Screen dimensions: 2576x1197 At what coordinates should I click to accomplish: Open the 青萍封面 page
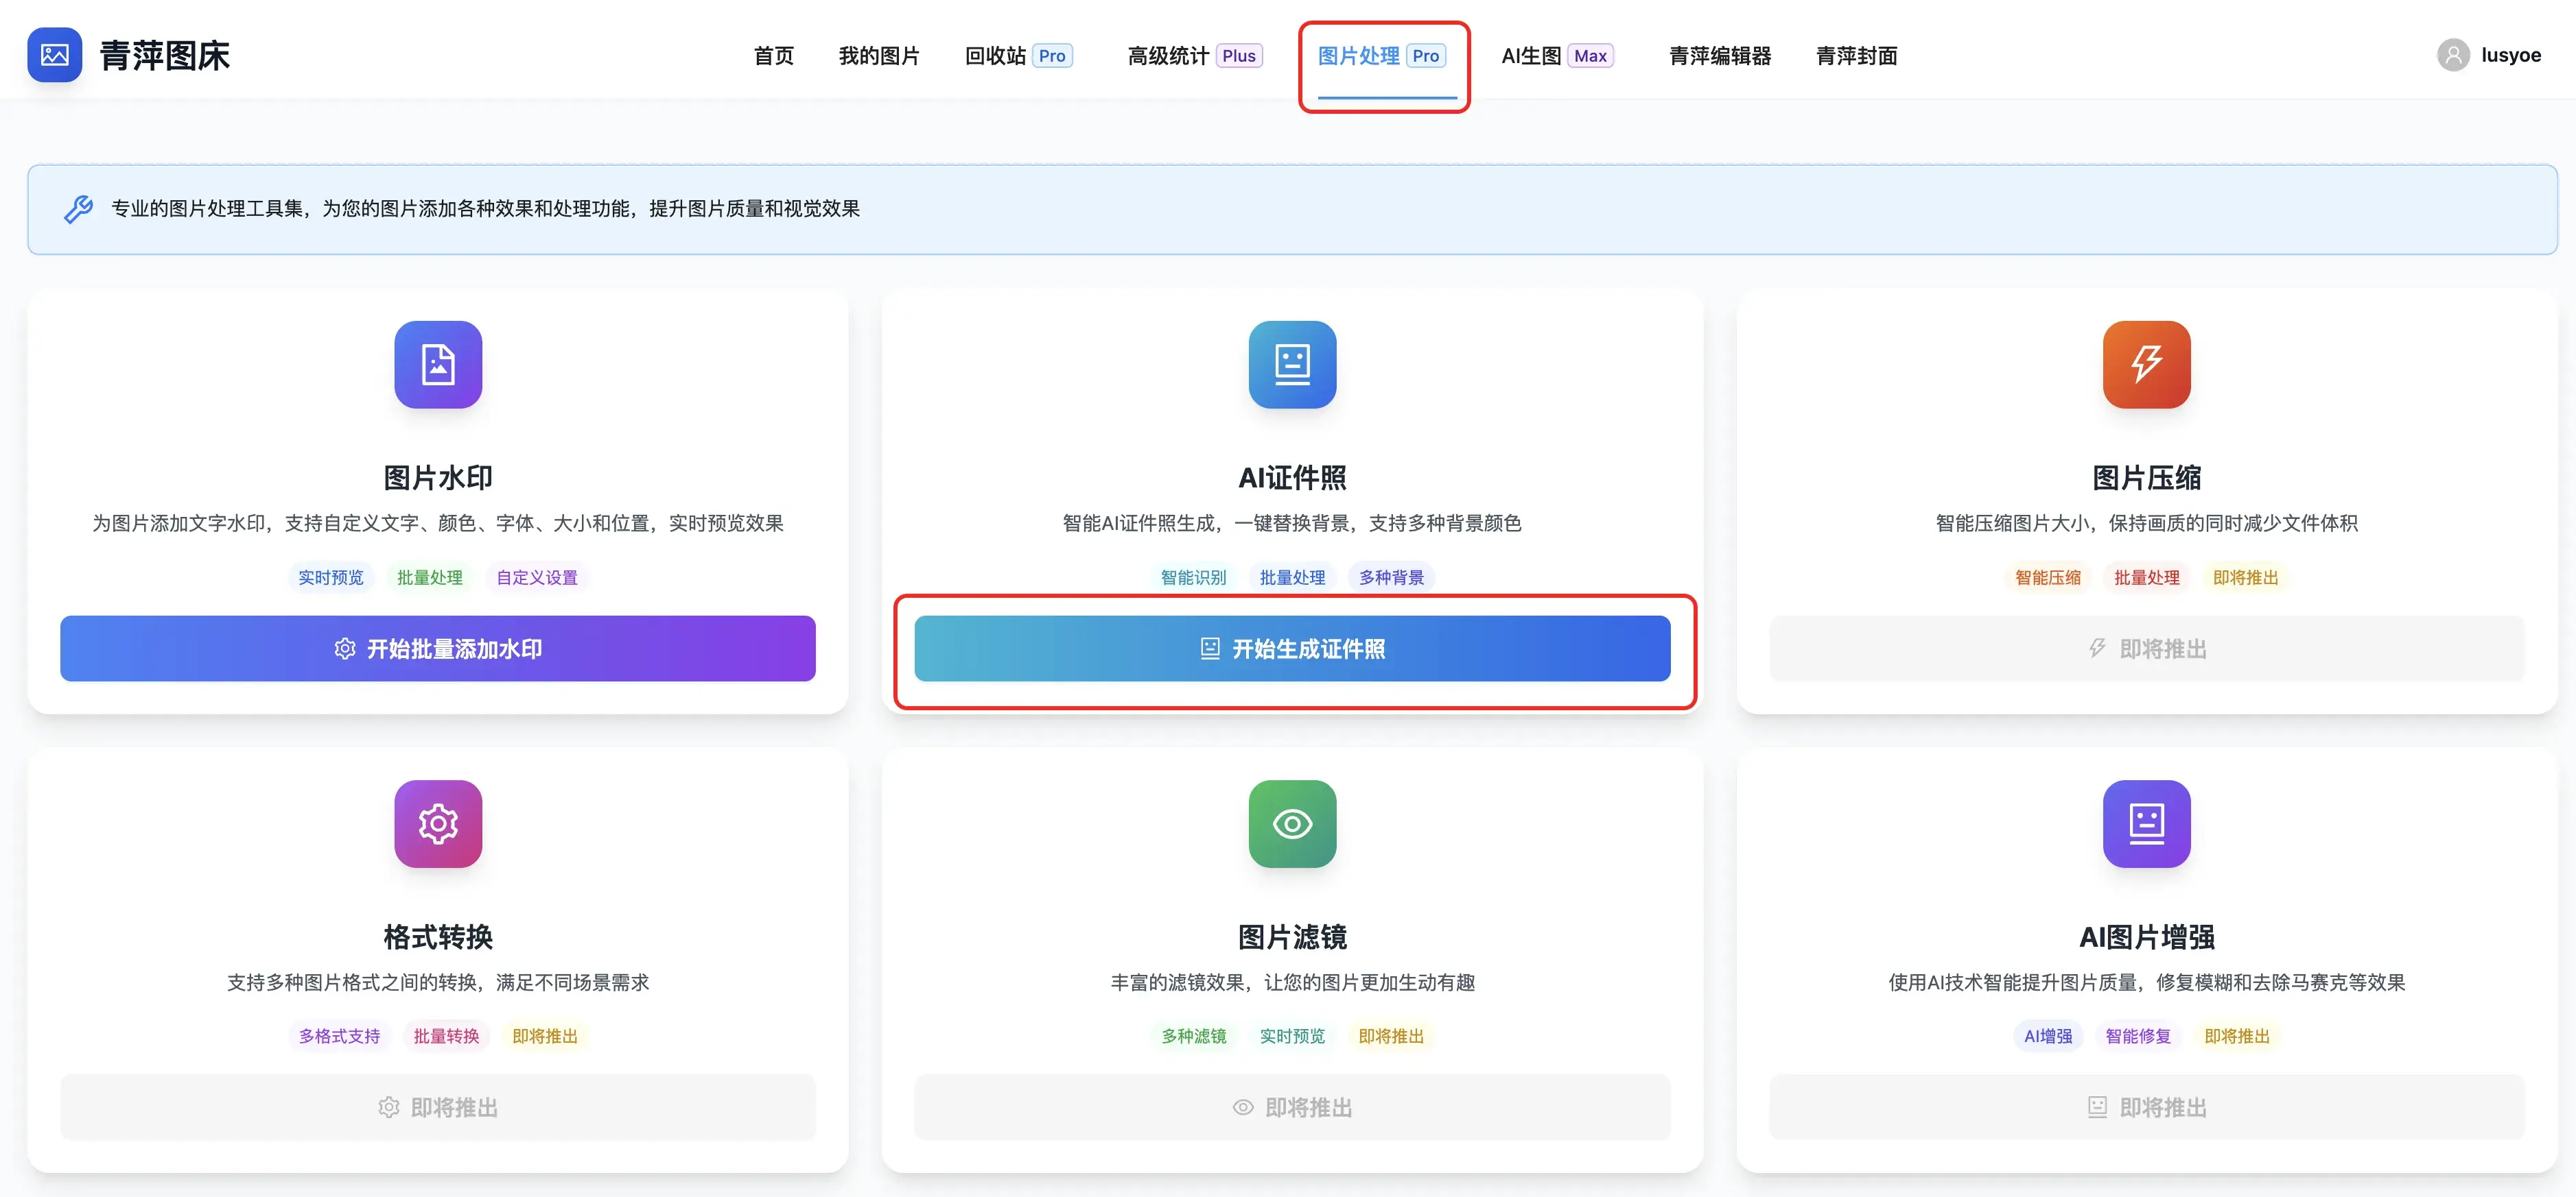point(1856,56)
